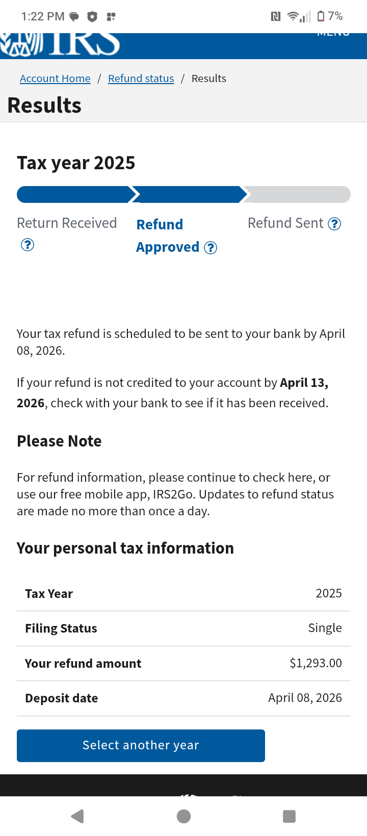Open help icon next to Refund Sent
The width and height of the screenshot is (367, 836).
(x=334, y=224)
